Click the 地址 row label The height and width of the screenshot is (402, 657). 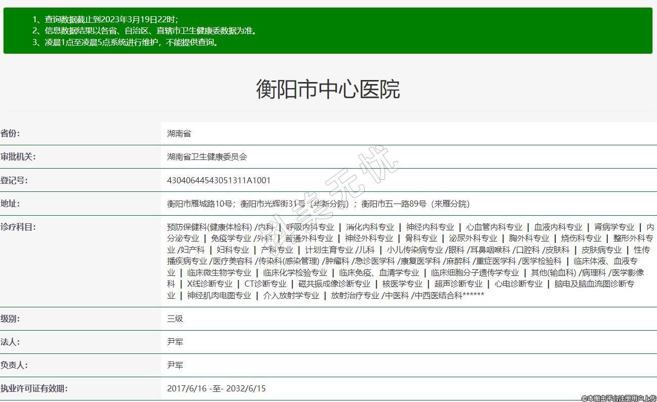[x=10, y=204]
